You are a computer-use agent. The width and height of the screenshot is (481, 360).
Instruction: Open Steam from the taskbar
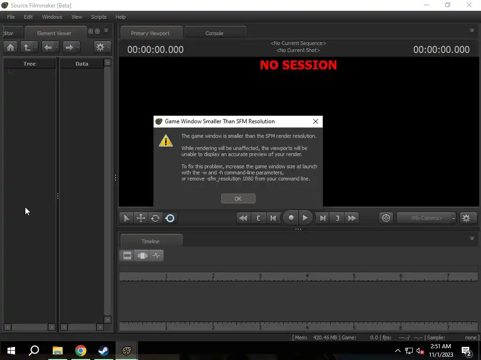(x=104, y=351)
